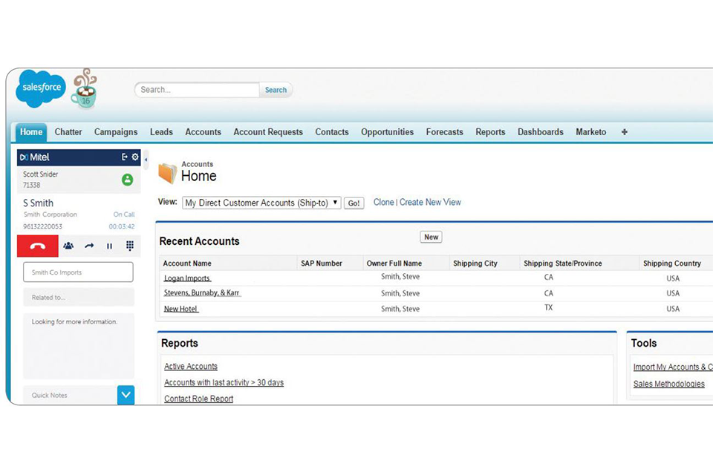
Task: Click the Search button
Action: (x=276, y=90)
